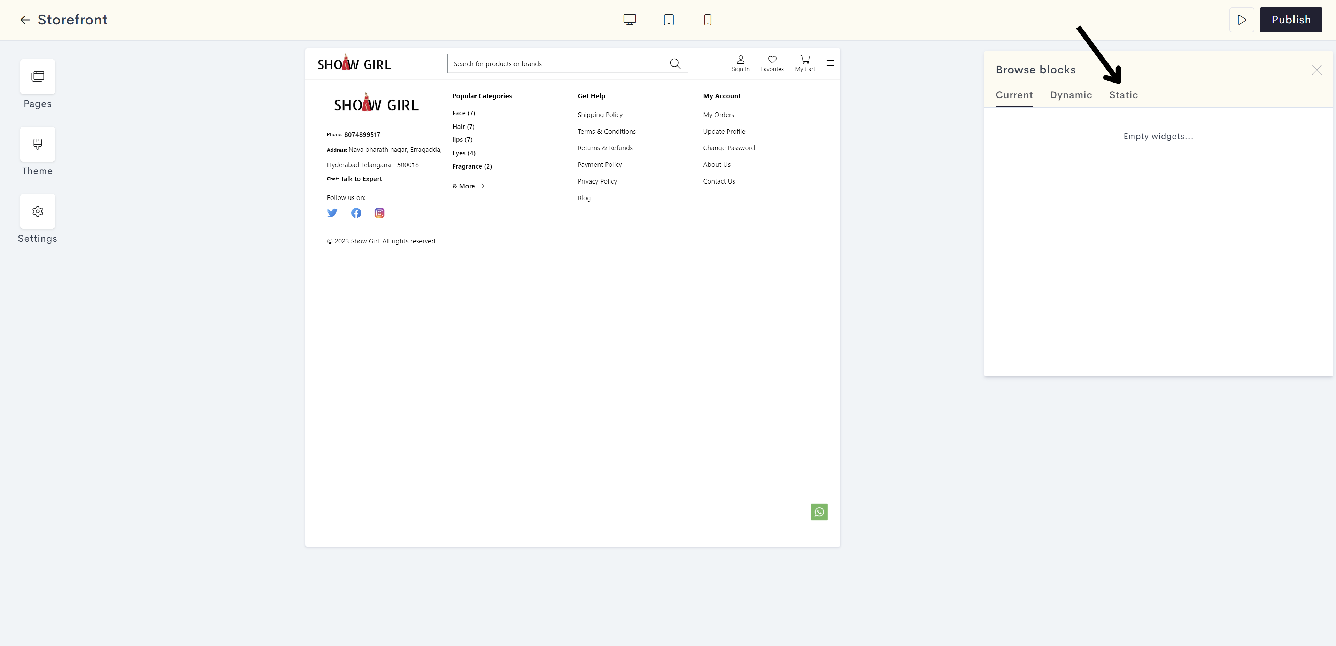This screenshot has width=1336, height=646.
Task: Open My Orders link
Action: pos(718,115)
